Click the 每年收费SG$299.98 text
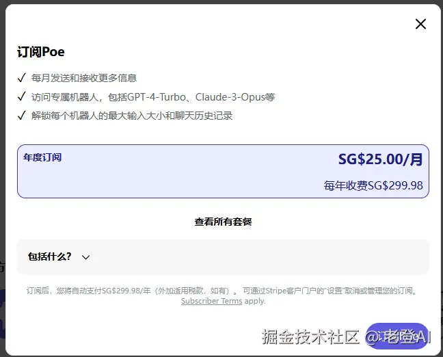This screenshot has height=357, width=443. coord(373,186)
